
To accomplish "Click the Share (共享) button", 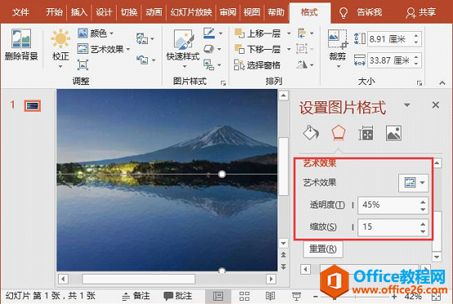I will [x=421, y=12].
